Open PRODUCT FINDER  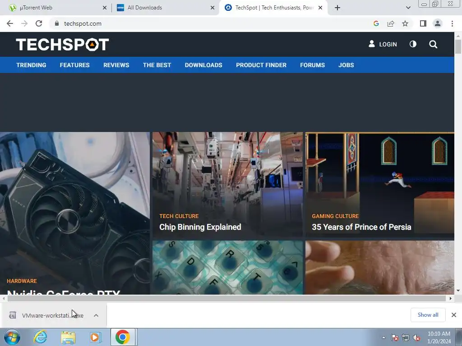(261, 65)
